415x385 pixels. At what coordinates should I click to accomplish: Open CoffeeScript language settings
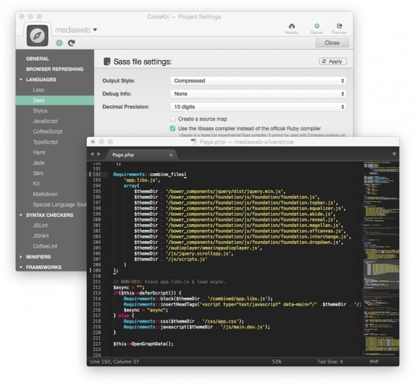48,132
